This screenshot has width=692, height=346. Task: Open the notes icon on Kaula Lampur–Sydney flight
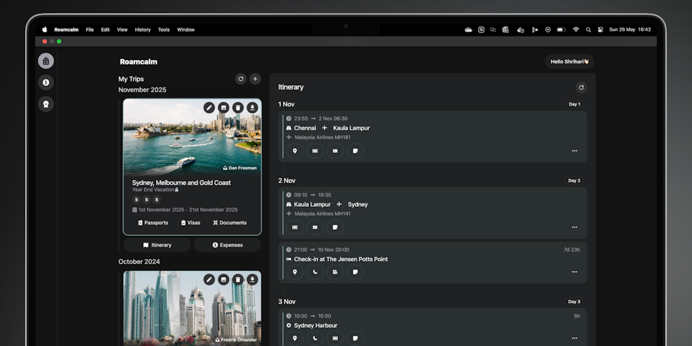pos(335,227)
